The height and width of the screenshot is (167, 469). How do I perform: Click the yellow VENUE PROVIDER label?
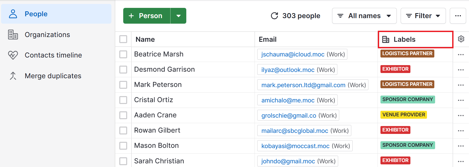click(x=404, y=115)
